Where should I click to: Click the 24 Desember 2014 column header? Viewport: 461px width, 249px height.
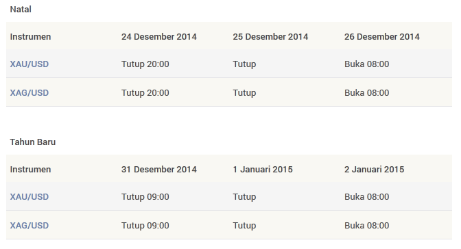[x=159, y=37]
